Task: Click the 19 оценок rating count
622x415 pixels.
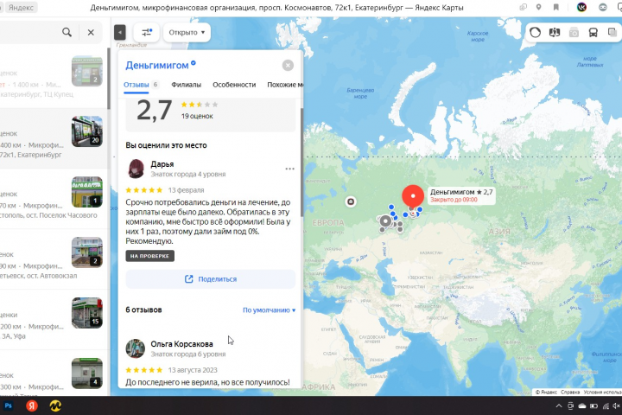Action: (197, 117)
